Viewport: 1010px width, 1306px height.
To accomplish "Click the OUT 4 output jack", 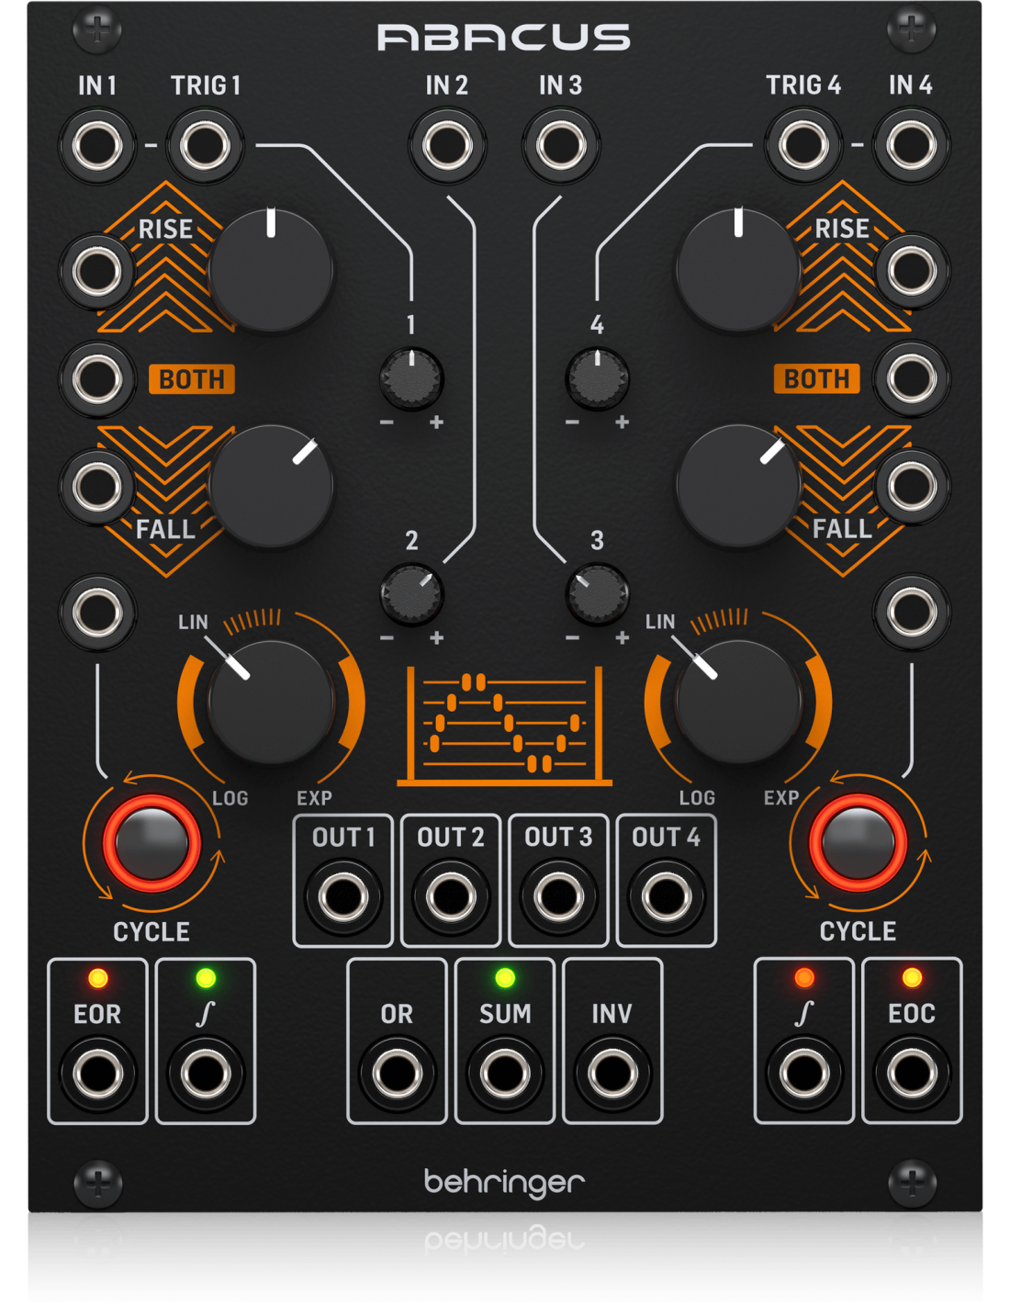I will click(x=667, y=896).
